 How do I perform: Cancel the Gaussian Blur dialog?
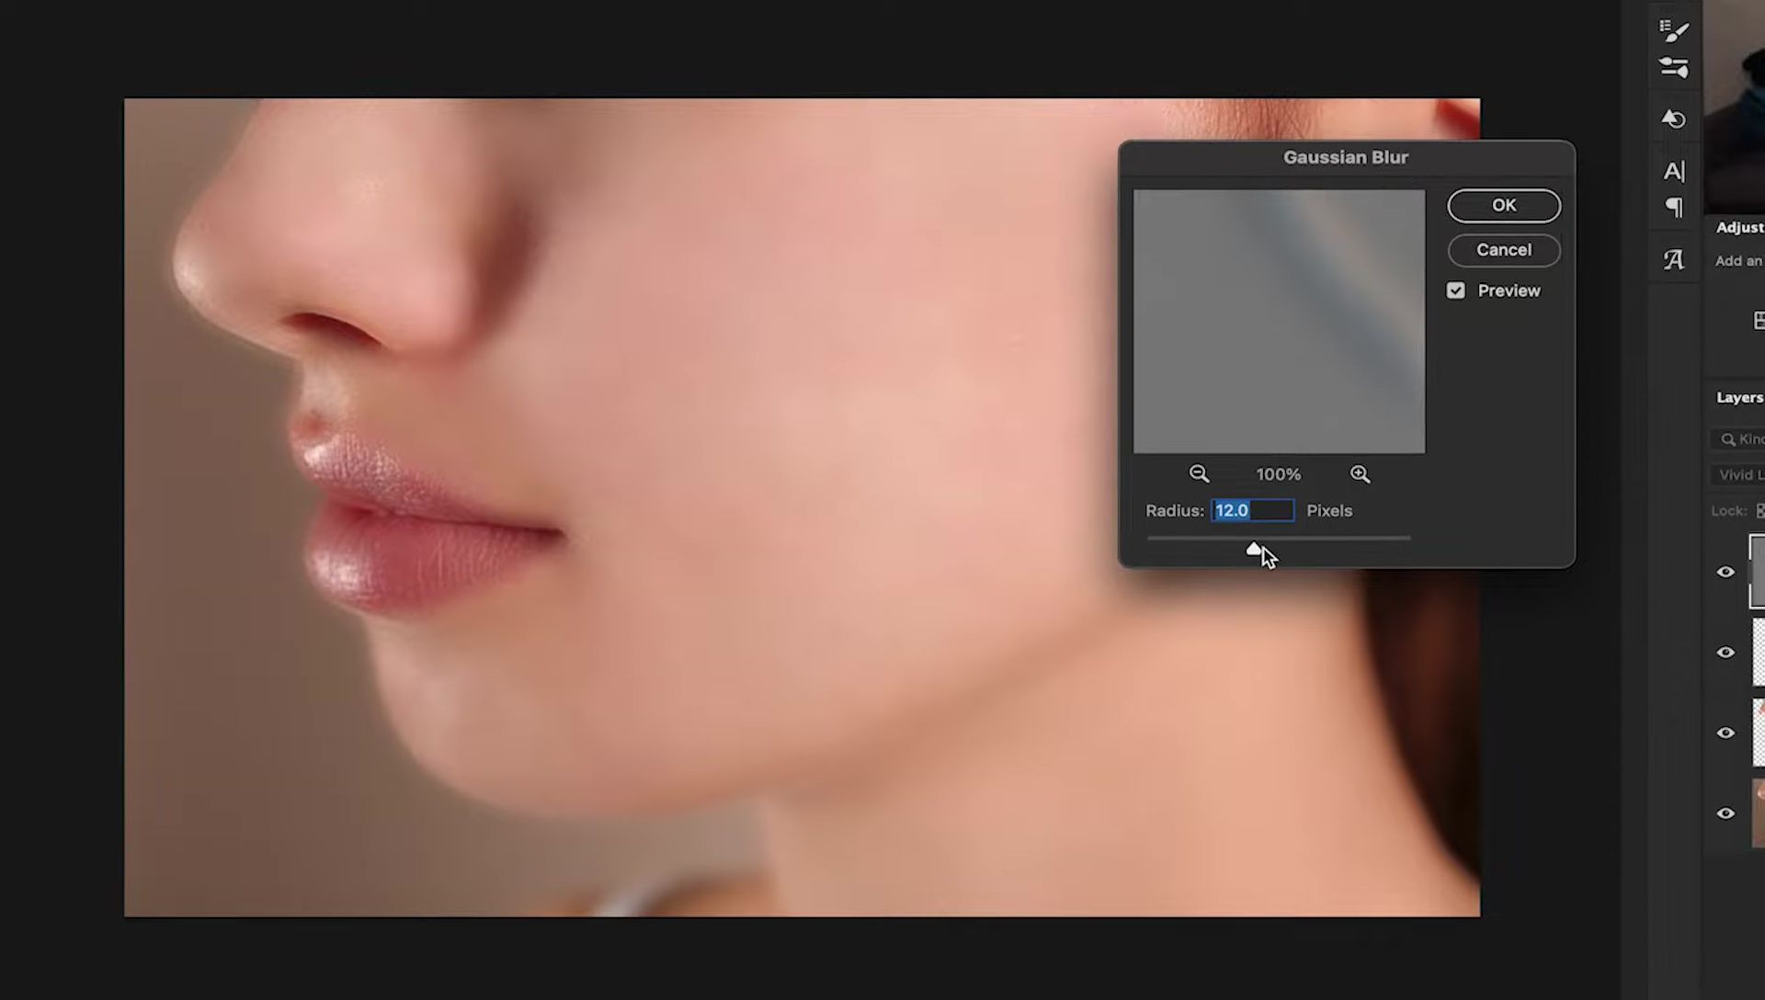tap(1504, 250)
